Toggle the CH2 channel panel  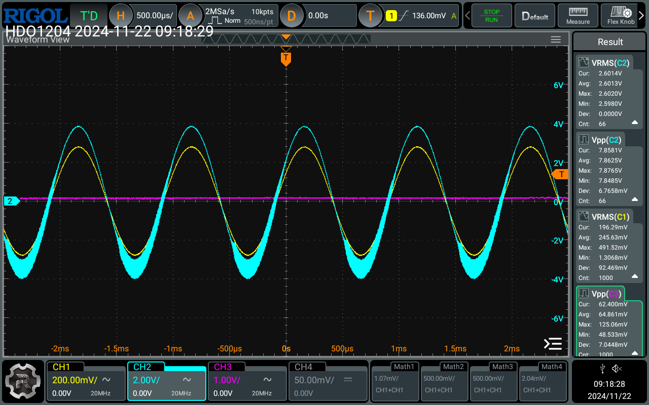166,381
